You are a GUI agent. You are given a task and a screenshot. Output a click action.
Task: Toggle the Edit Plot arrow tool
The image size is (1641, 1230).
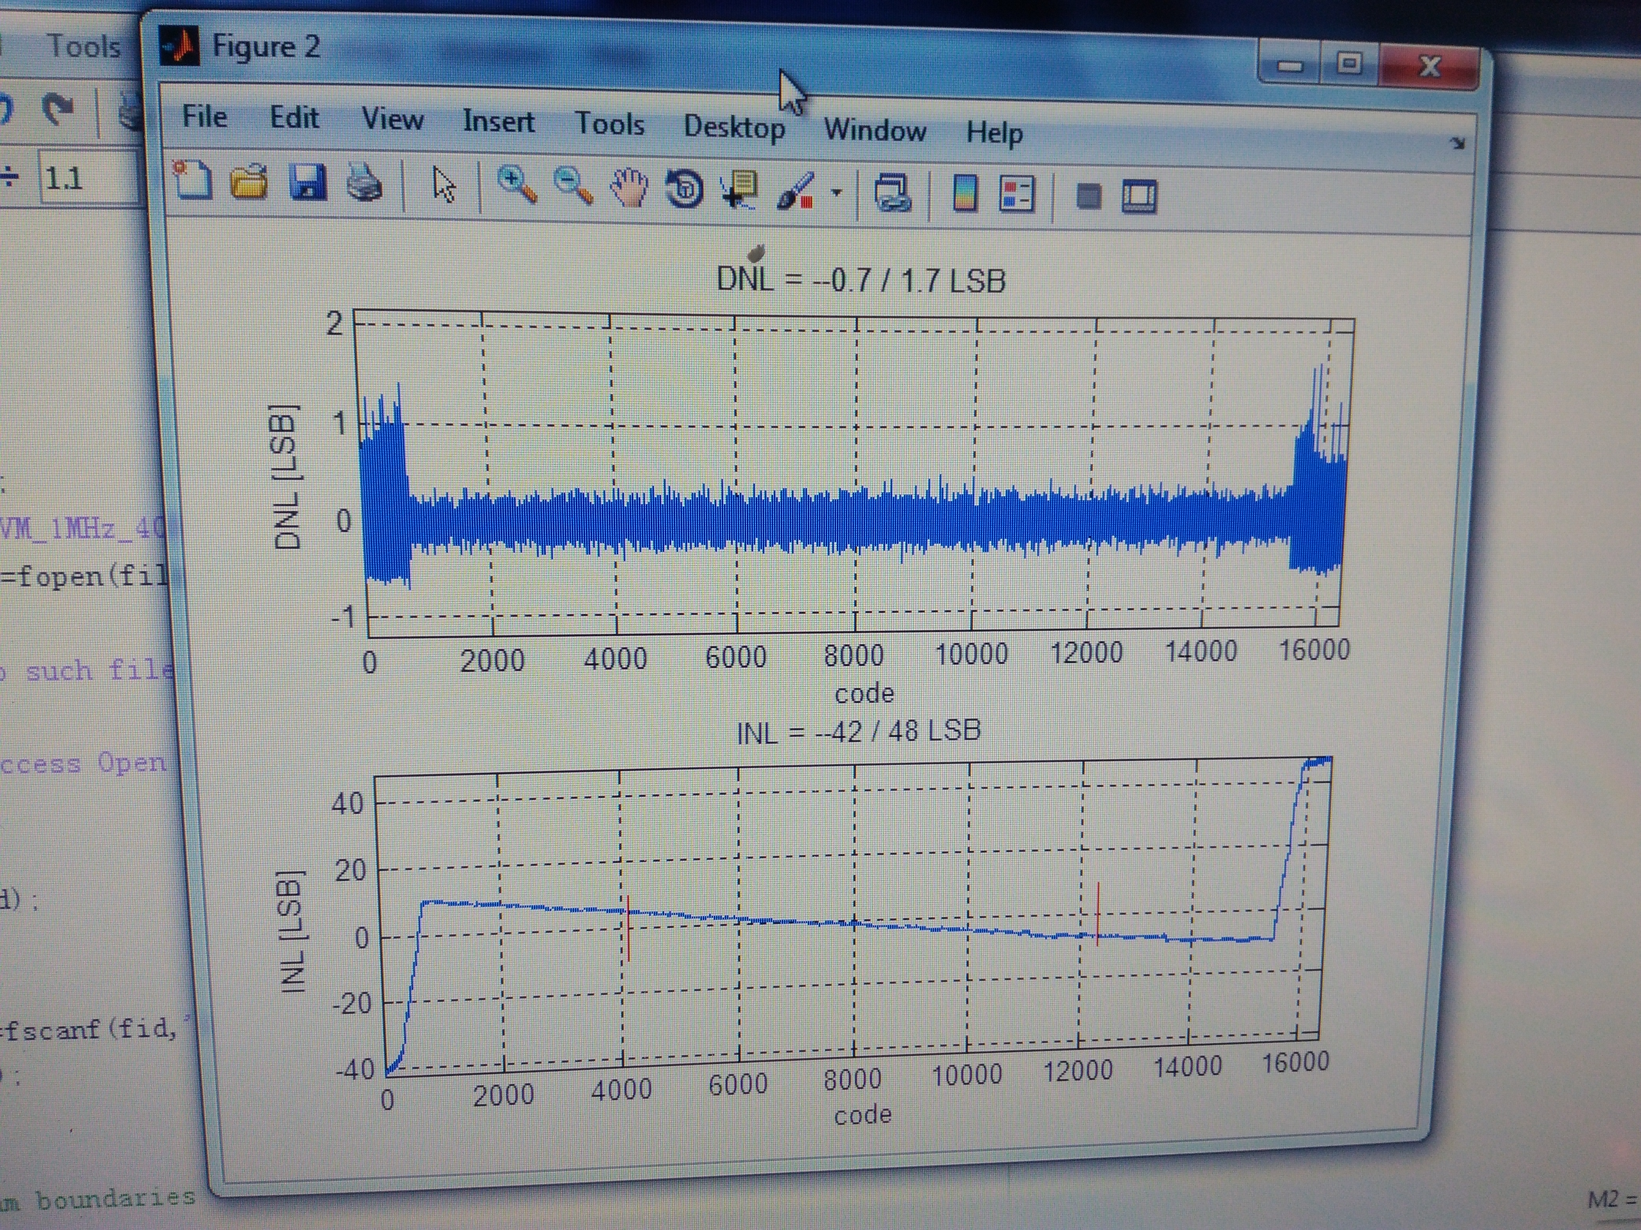[x=444, y=184]
